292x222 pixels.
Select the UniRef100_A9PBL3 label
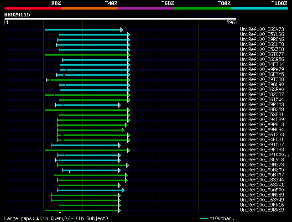click(x=262, y=125)
